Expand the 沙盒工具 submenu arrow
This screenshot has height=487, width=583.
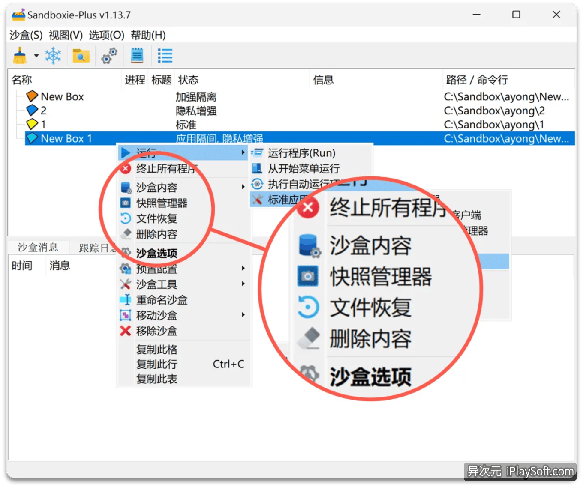click(243, 284)
